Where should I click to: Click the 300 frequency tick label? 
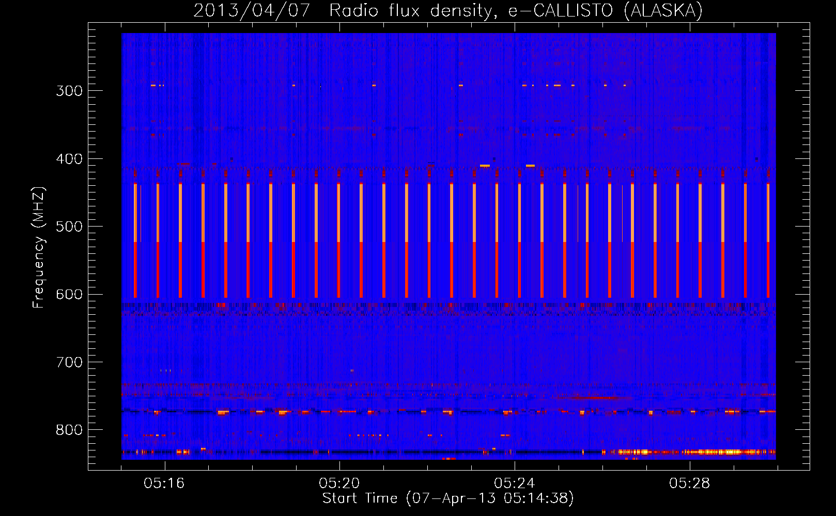tap(69, 91)
